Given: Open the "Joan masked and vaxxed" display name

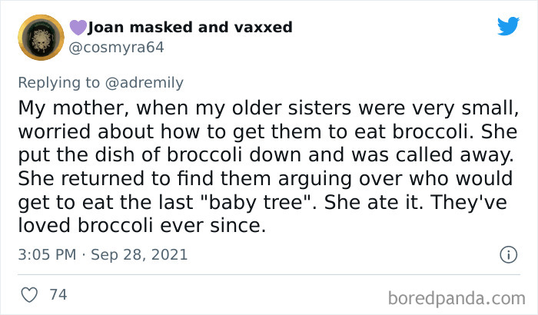Looking at the screenshot, I should (190, 28).
